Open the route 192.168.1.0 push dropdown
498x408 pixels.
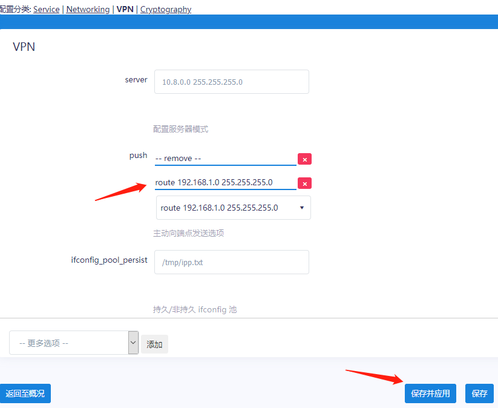coord(233,208)
